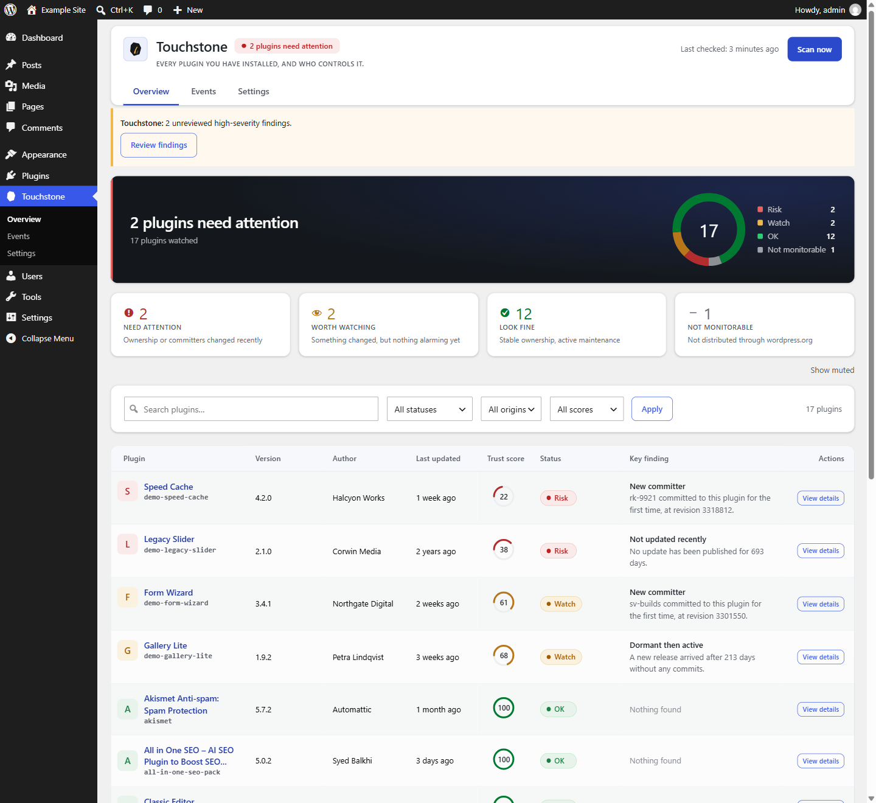Screen dimensions: 876x803
Task: Click the Worth Watching summary card
Action: (389, 325)
